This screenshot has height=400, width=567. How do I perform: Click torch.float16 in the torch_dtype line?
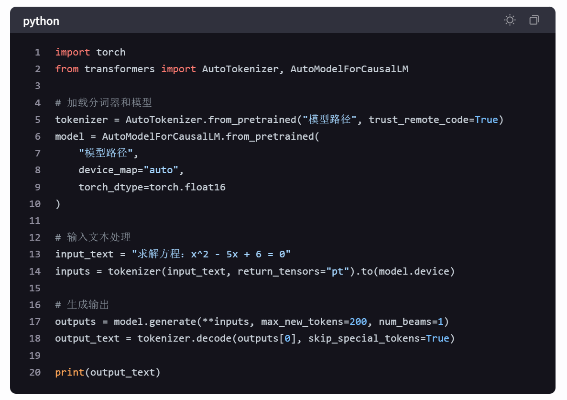coord(187,187)
